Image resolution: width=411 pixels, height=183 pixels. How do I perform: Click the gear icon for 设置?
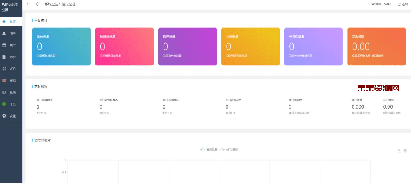4,116
